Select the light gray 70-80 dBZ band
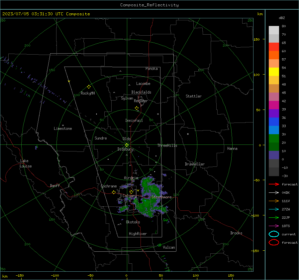The height and width of the screenshot is (280, 299). (x=274, y=30)
